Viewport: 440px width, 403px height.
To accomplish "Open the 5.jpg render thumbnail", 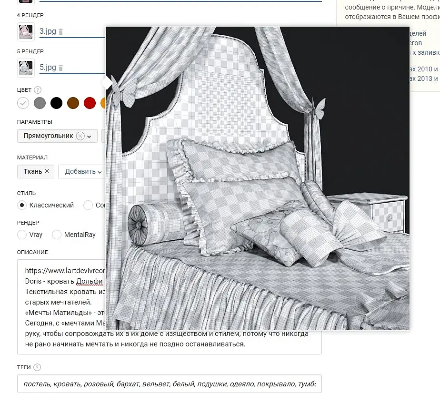I will coord(26,68).
